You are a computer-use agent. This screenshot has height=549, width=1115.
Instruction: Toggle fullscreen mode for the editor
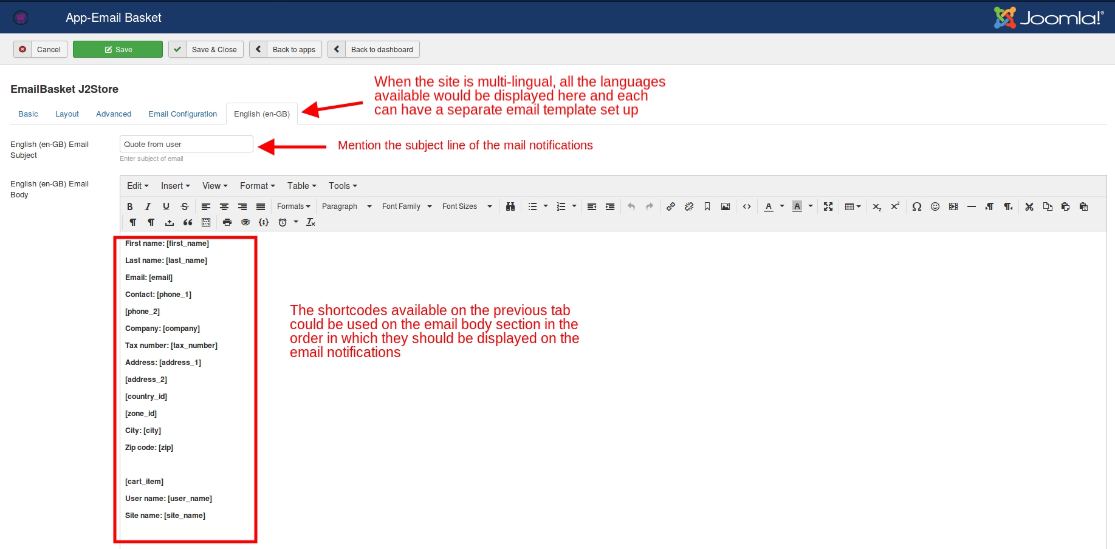828,206
